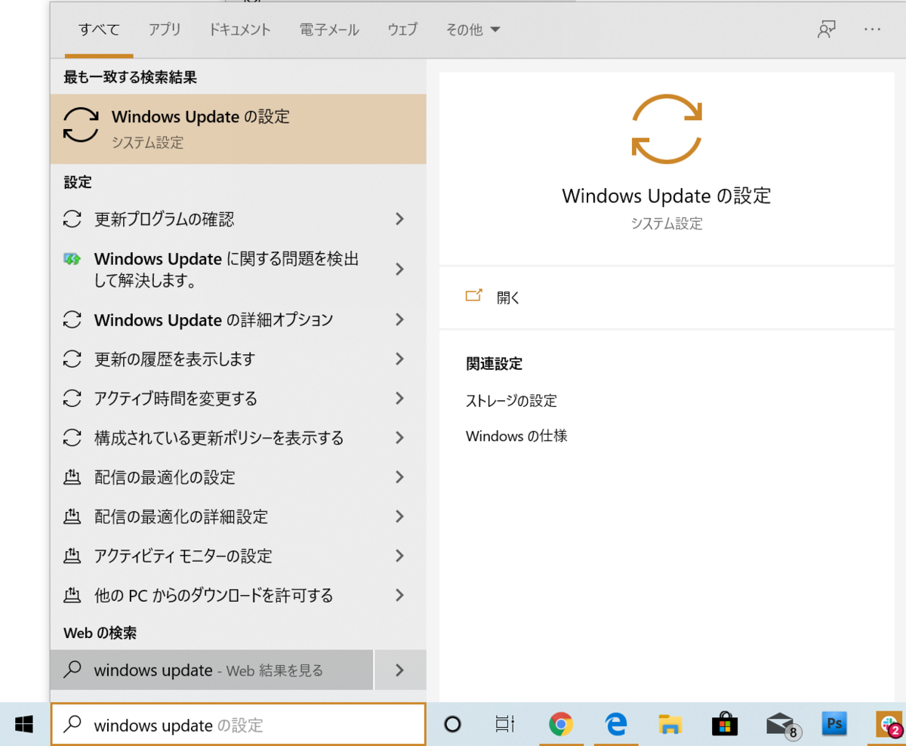
Task: Open the その他 dropdown
Action: pyautogui.click(x=473, y=29)
